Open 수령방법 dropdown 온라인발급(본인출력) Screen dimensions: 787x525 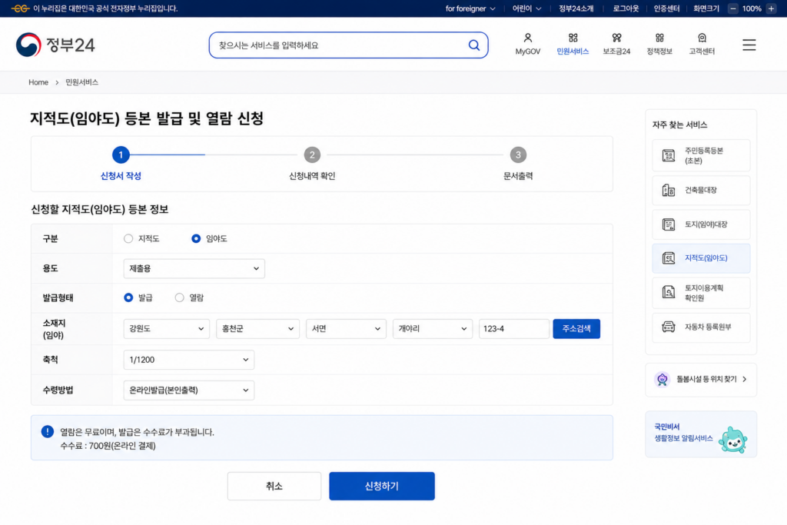point(189,390)
